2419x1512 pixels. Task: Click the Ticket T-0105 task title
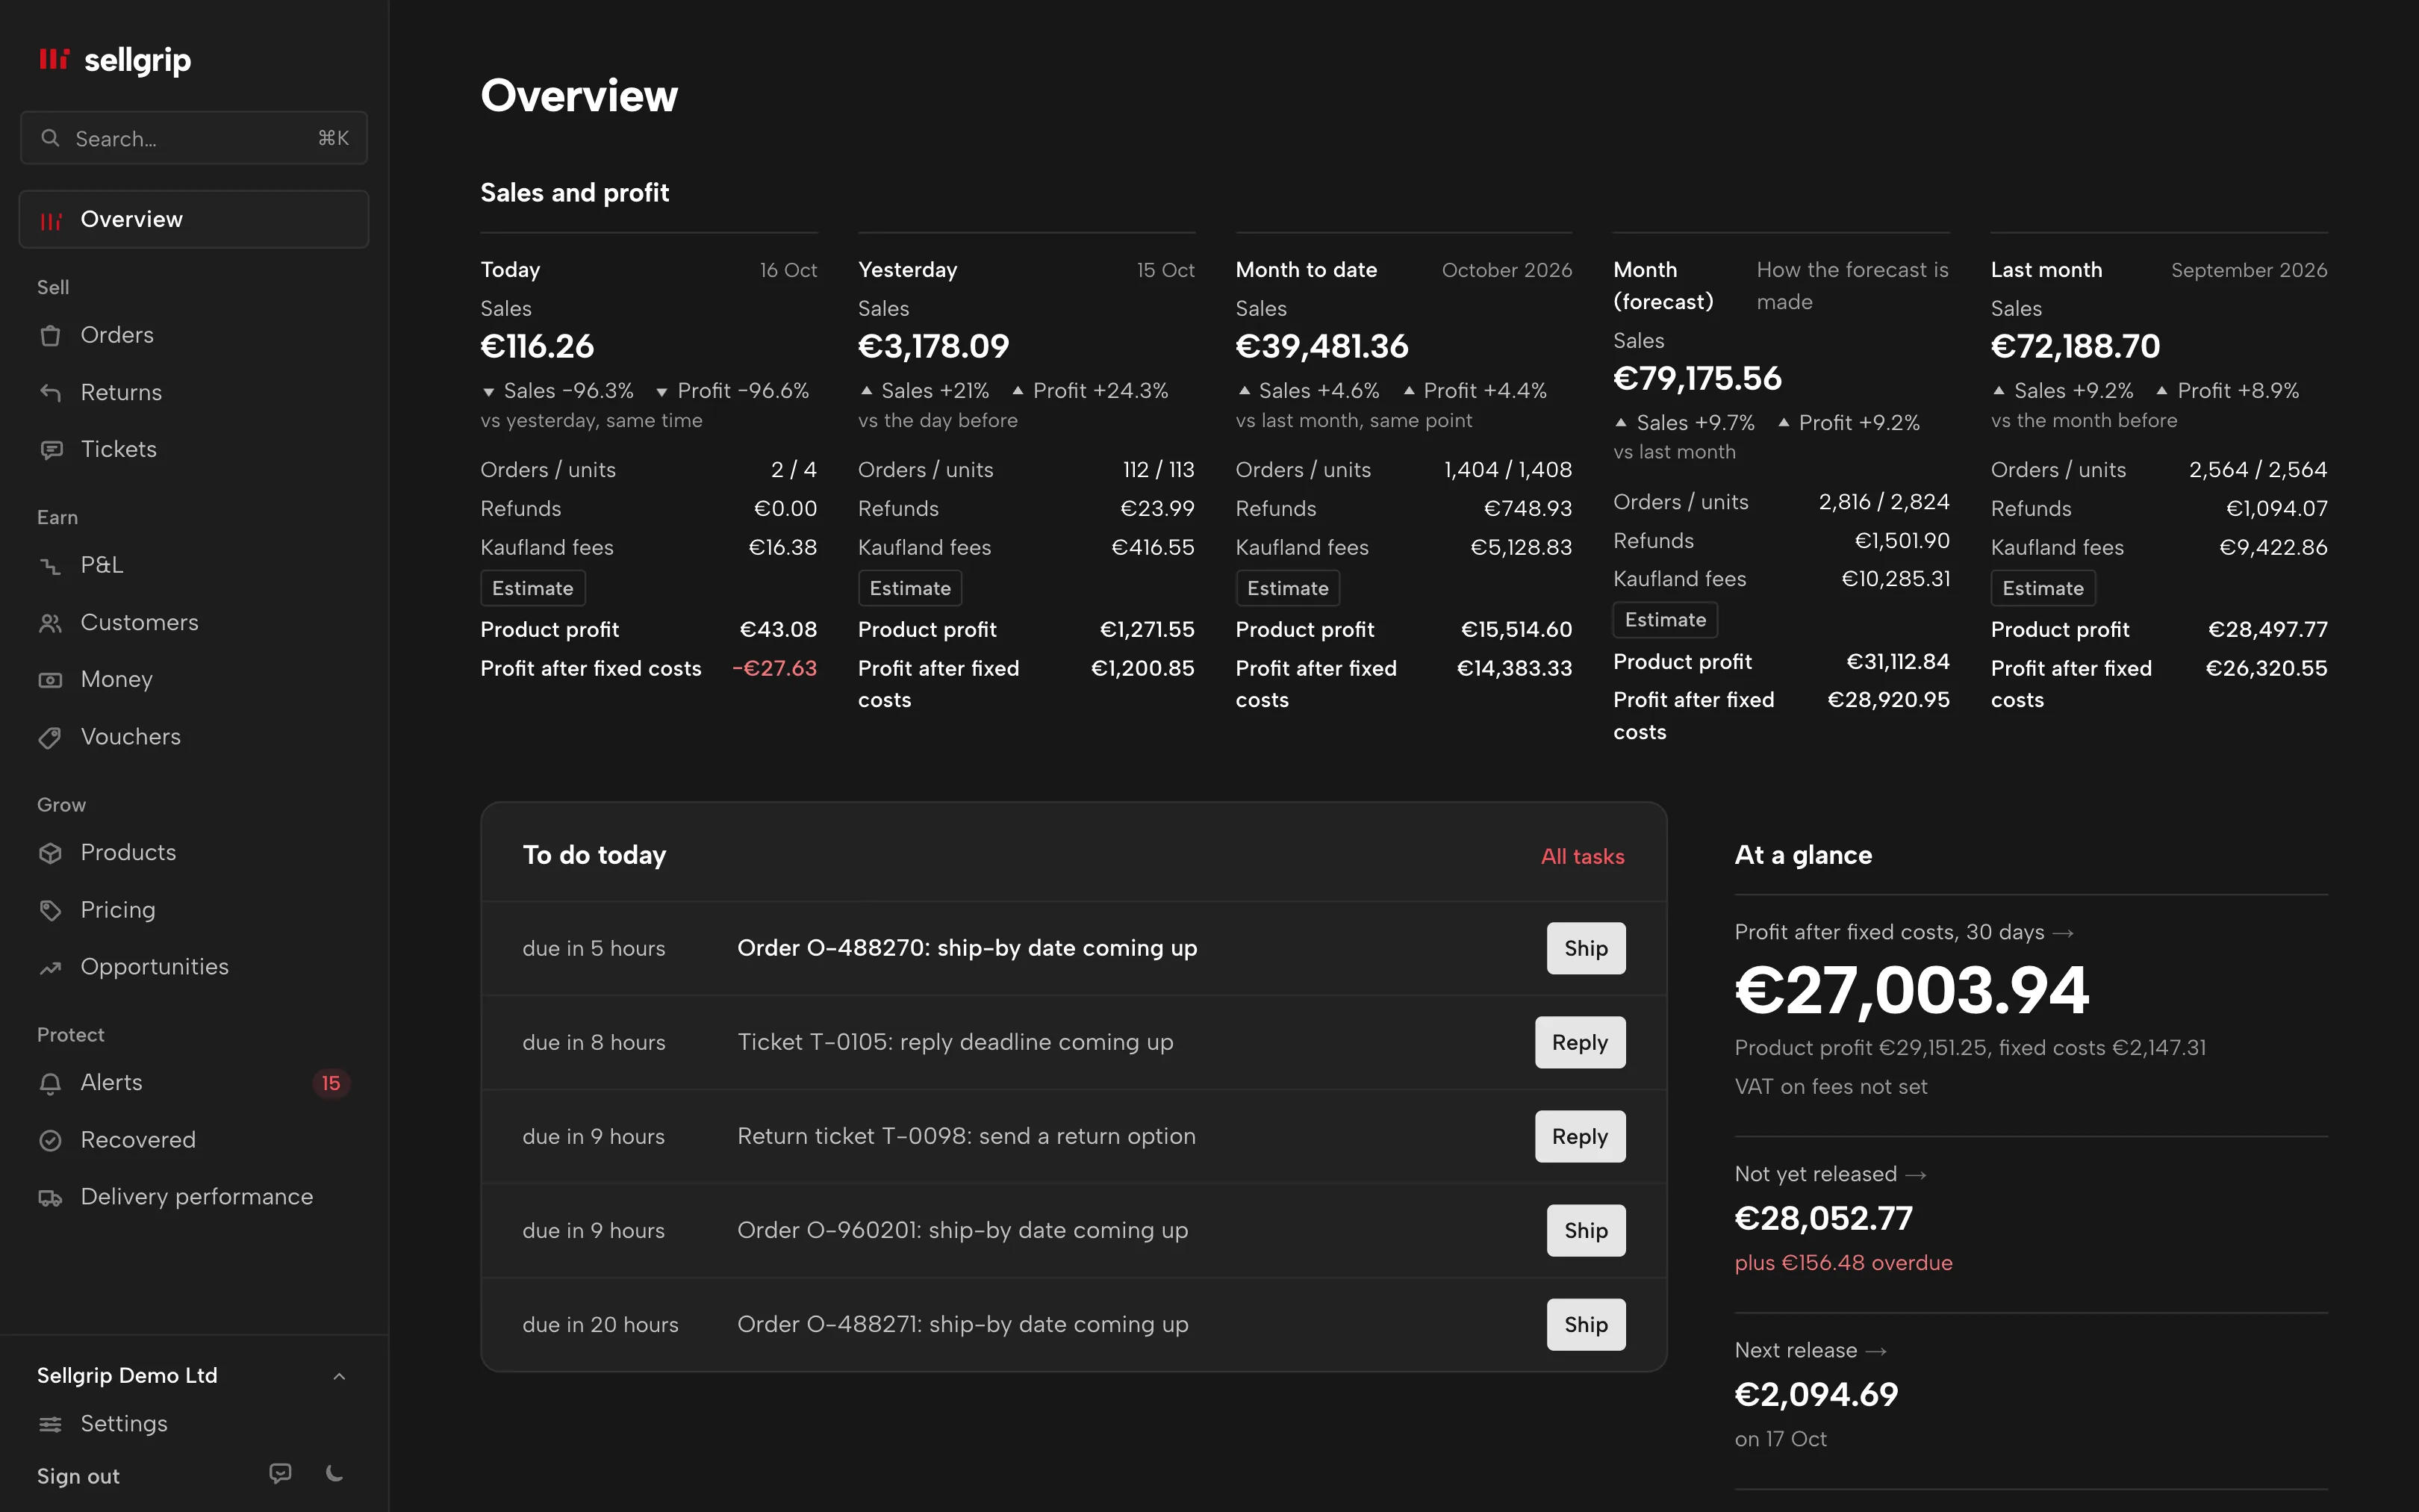[x=955, y=1042]
